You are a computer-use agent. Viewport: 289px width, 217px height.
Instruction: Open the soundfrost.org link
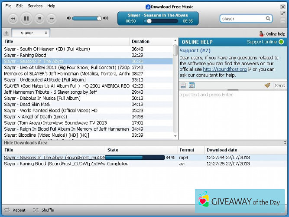tap(224, 69)
